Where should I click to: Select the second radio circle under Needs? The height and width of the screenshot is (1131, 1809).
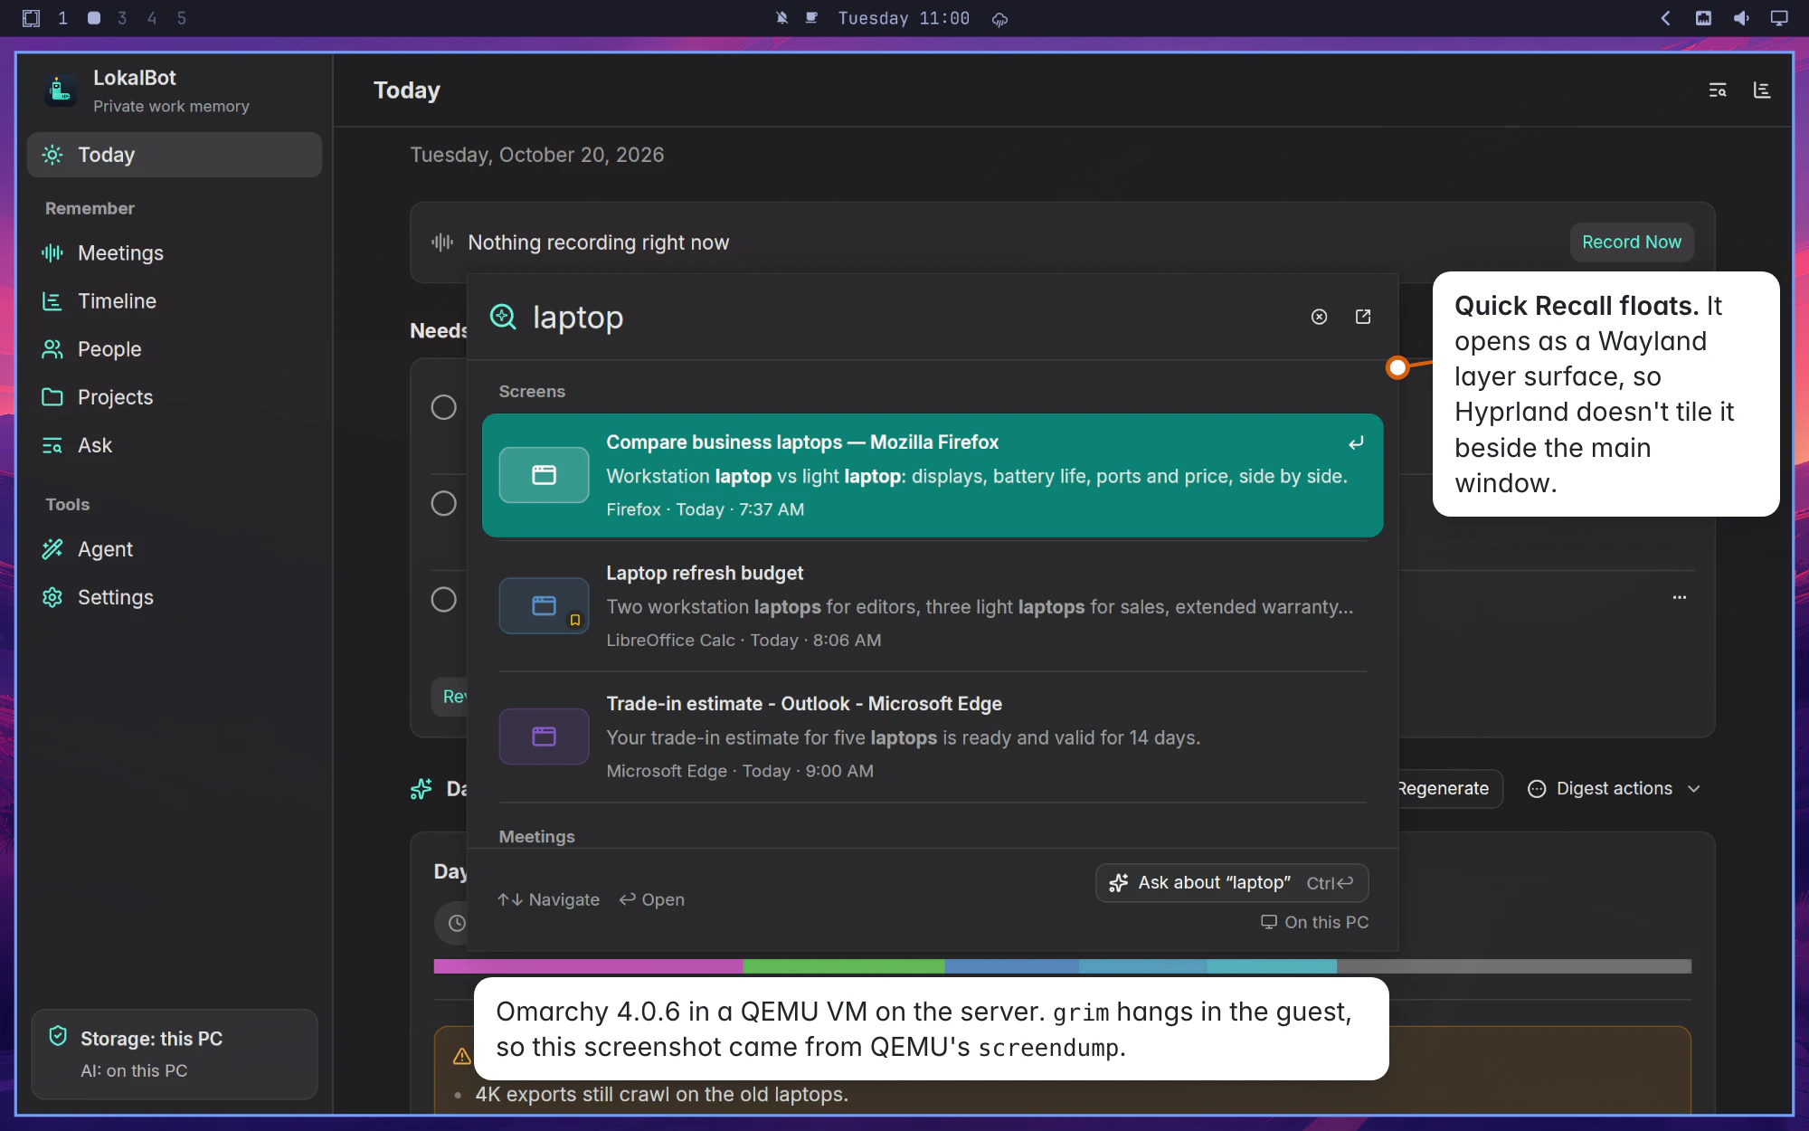click(443, 503)
